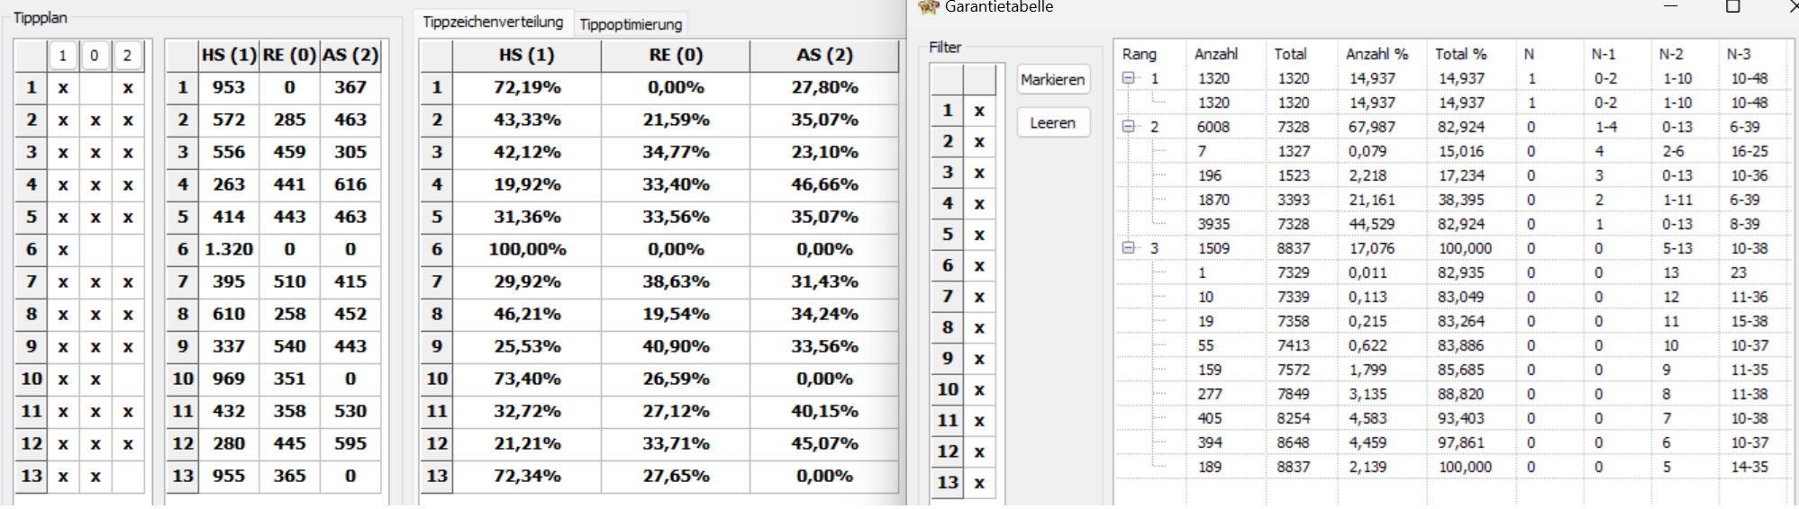The width and height of the screenshot is (1799, 509).
Task: Click the Leeren button
Action: 1053,122
